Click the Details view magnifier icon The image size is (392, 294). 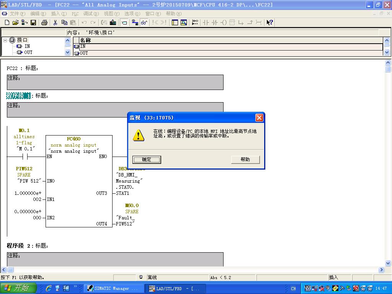[x=184, y=23]
